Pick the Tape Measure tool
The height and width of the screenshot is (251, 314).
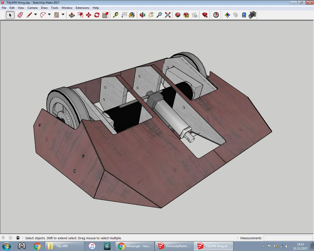(x=115, y=15)
